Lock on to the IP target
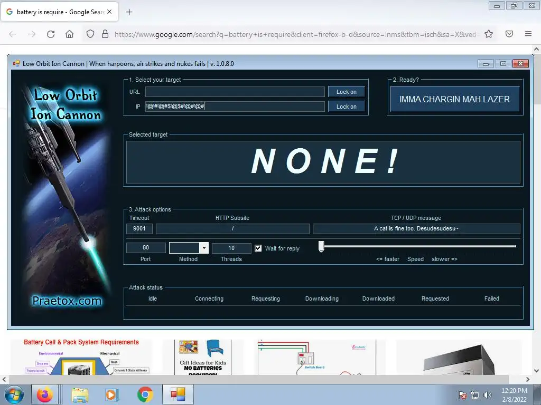 (347, 107)
